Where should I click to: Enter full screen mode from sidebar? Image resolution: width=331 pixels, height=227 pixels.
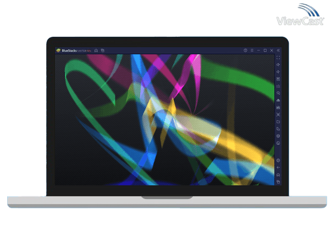(278, 58)
